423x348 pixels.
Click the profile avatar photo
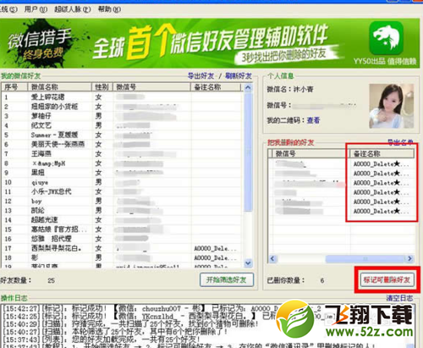coord(392,106)
